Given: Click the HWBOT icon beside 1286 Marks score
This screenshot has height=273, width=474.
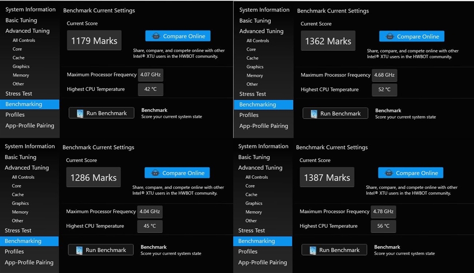Looking at the screenshot, I should [x=155, y=173].
